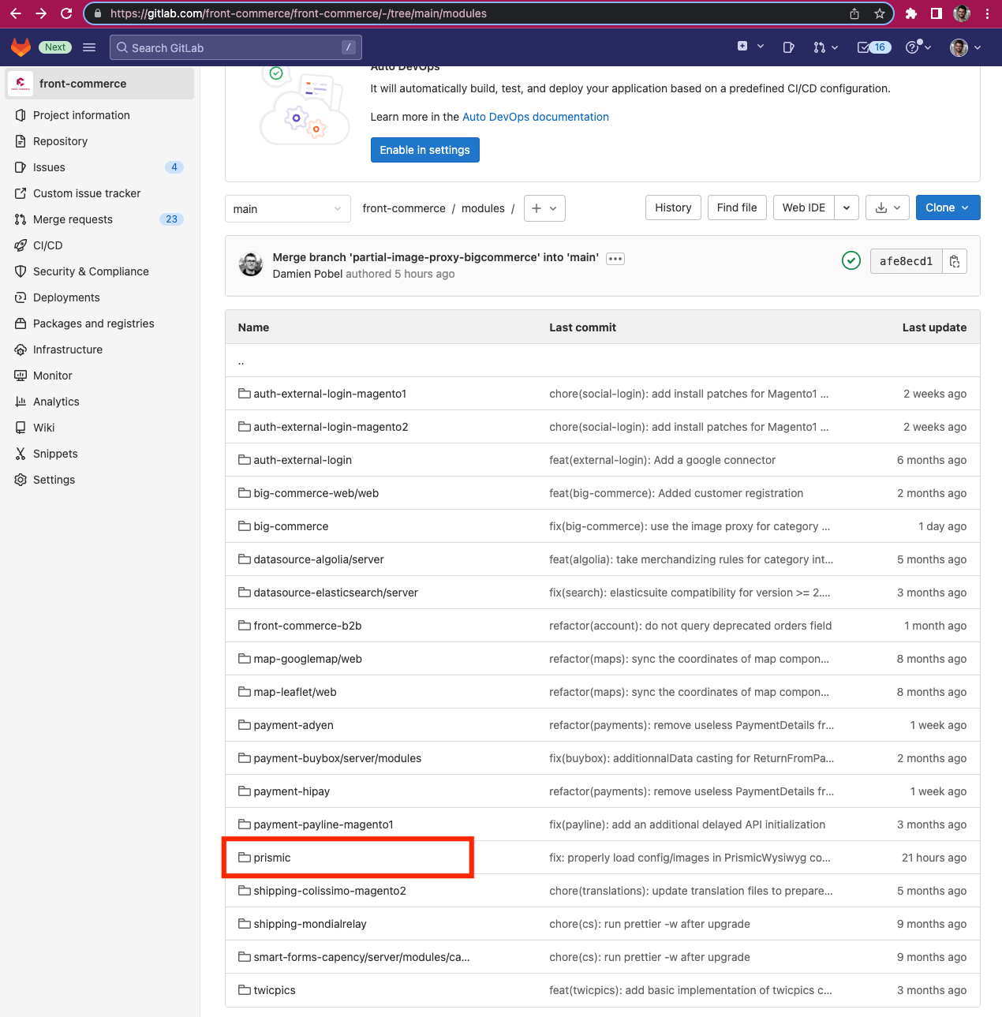Click the browser forward arrow

[x=41, y=13]
